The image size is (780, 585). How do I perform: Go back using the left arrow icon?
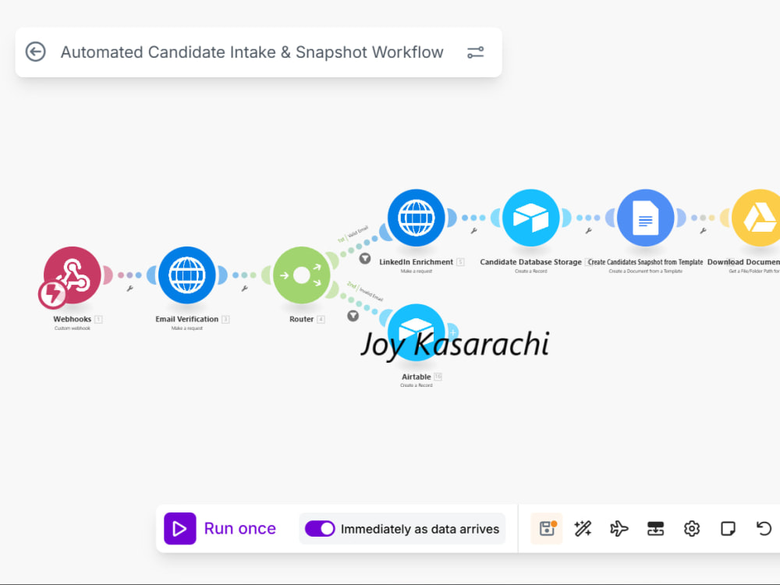click(x=36, y=51)
